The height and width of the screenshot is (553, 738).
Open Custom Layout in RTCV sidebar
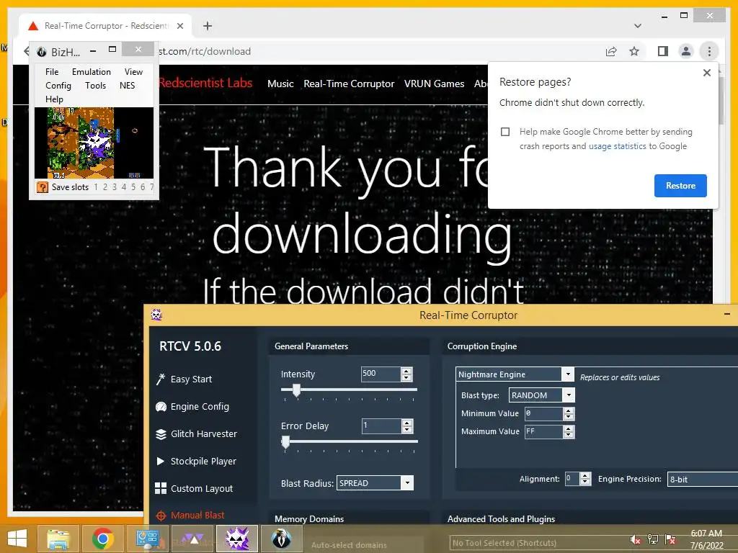[x=195, y=488]
